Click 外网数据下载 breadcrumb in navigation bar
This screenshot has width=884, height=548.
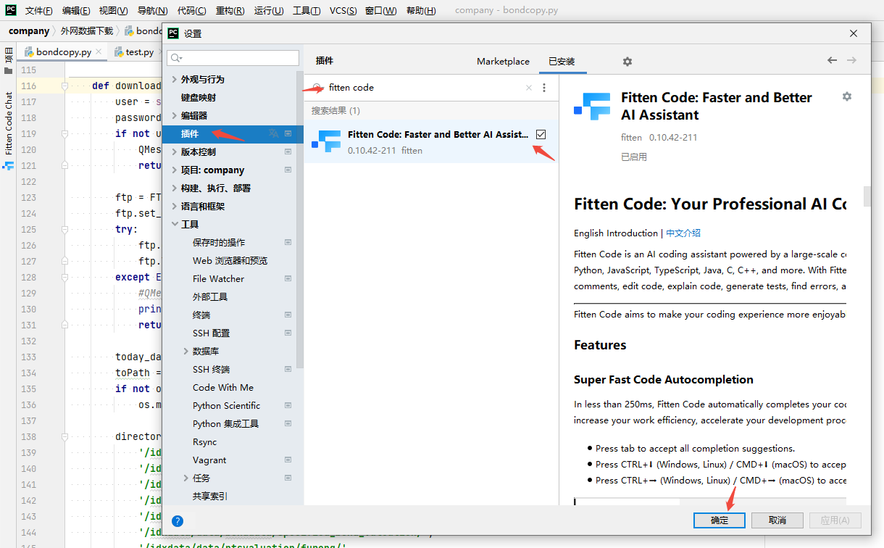[87, 31]
